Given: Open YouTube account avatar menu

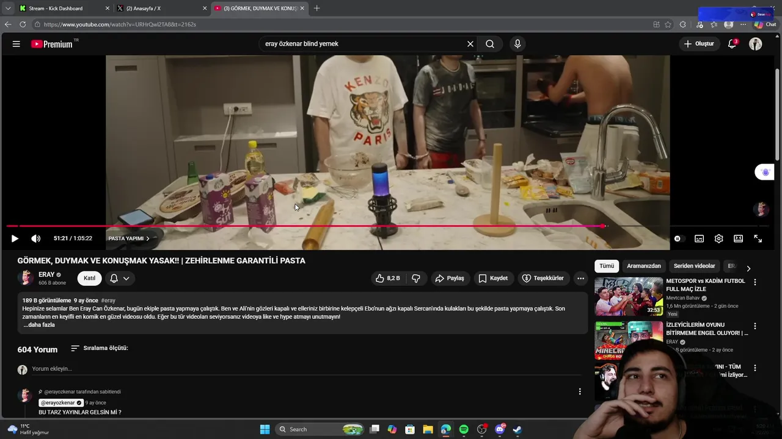Looking at the screenshot, I should 756,44.
